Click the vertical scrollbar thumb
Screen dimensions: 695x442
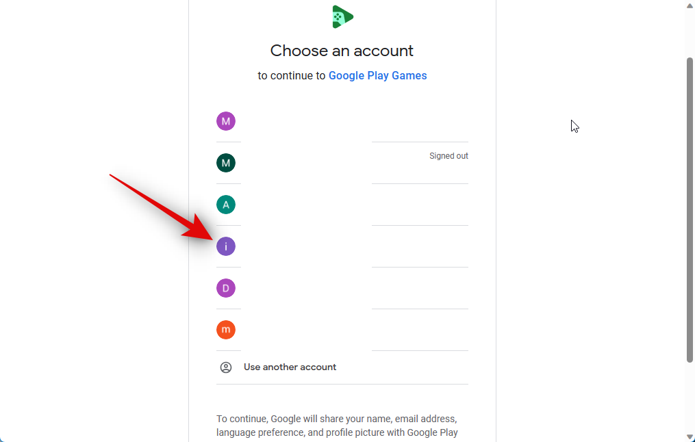pyautogui.click(x=690, y=205)
